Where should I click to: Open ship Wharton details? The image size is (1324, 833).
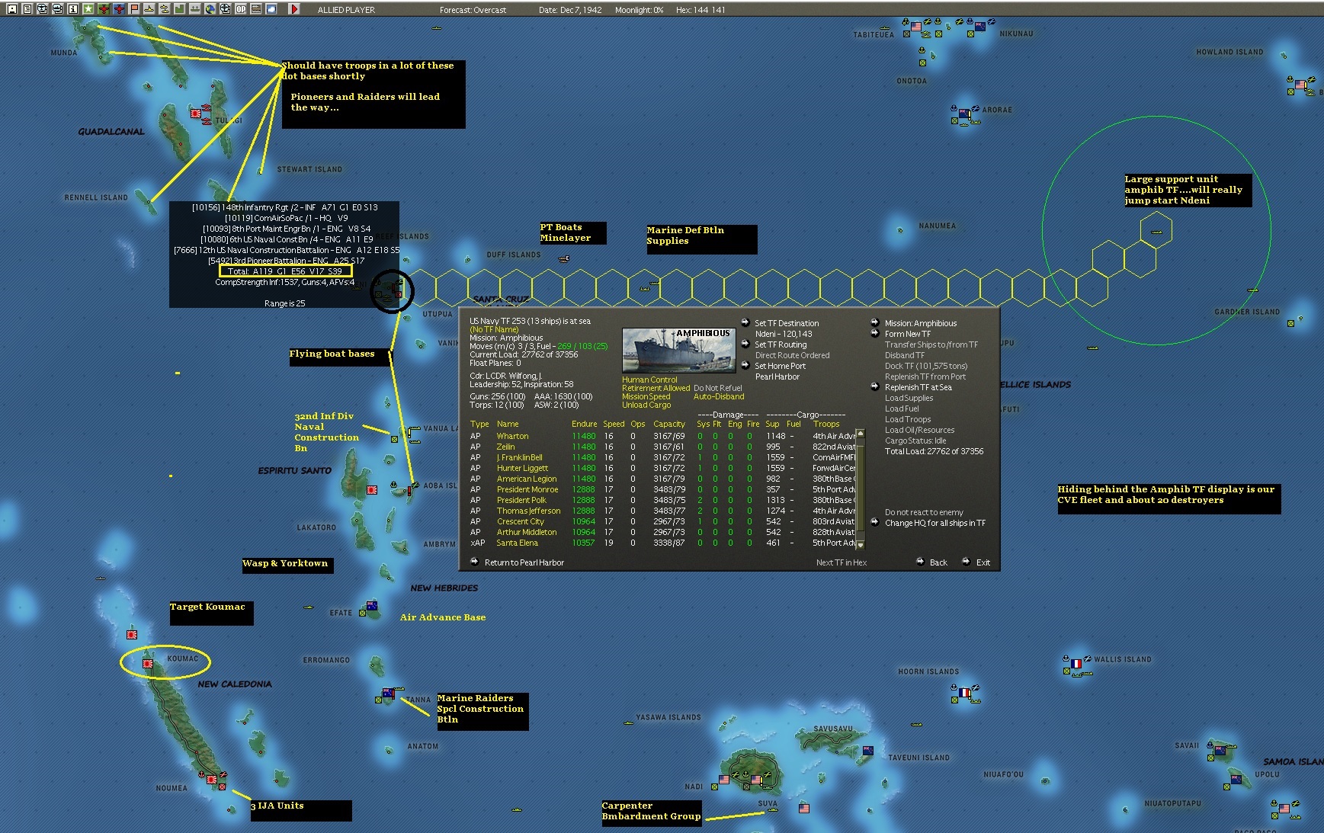point(512,436)
